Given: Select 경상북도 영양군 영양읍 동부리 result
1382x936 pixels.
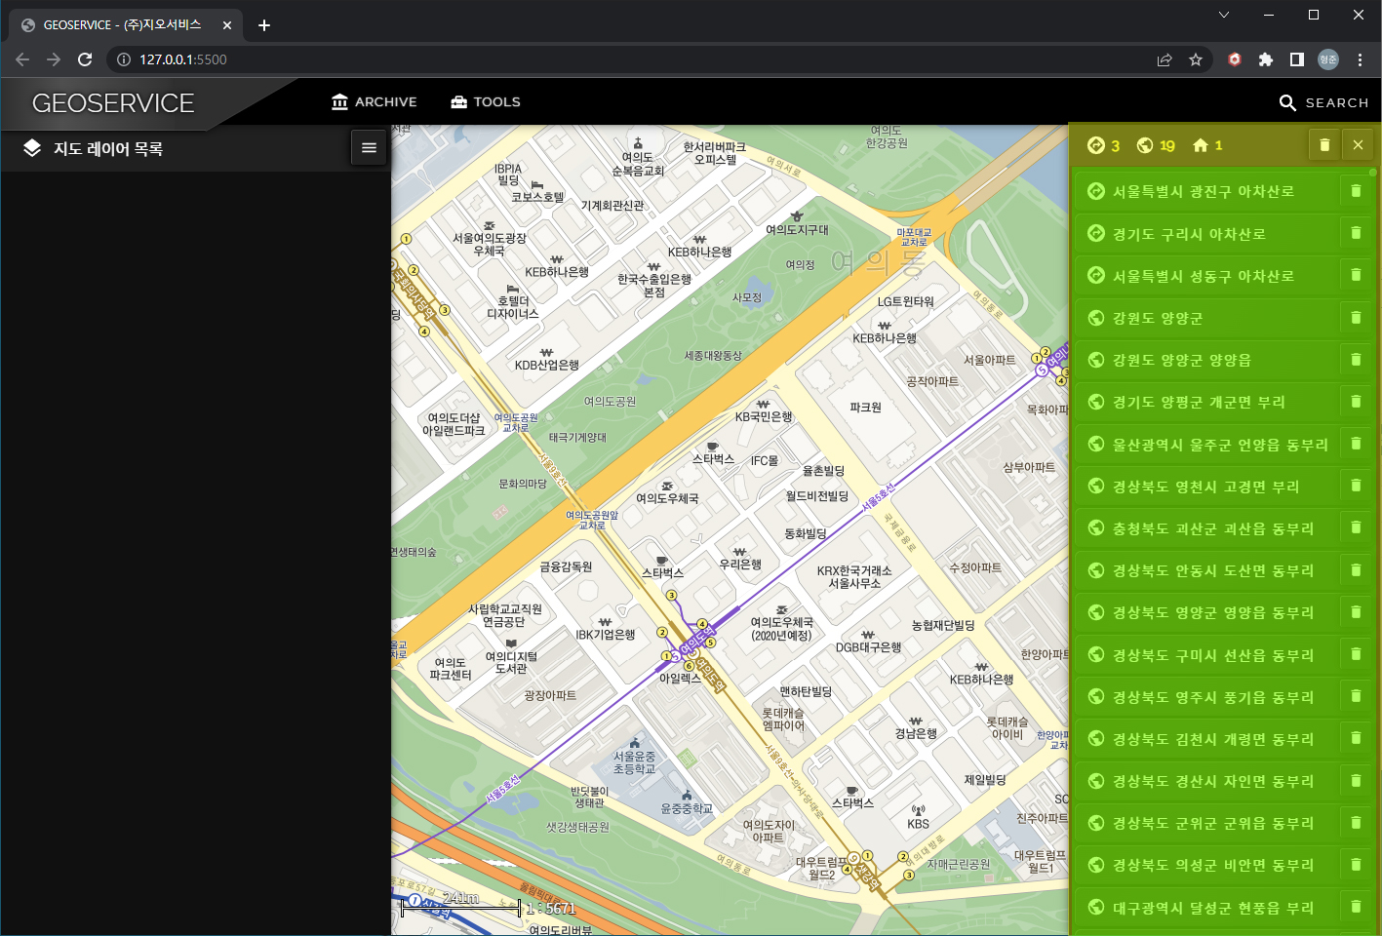Looking at the screenshot, I should (1204, 612).
